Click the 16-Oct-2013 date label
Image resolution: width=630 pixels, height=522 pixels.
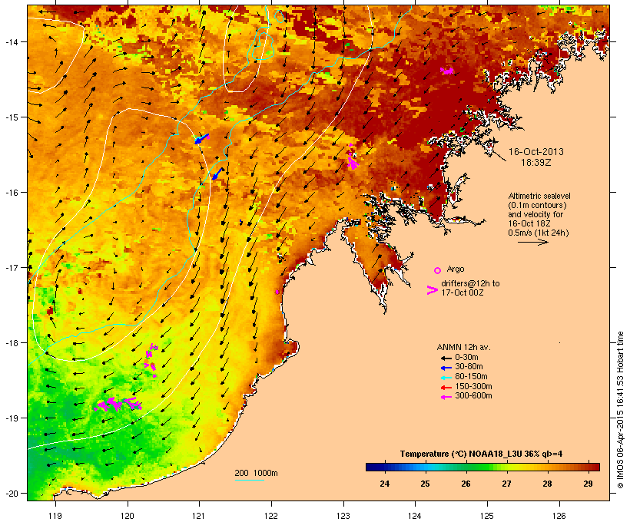point(536,152)
